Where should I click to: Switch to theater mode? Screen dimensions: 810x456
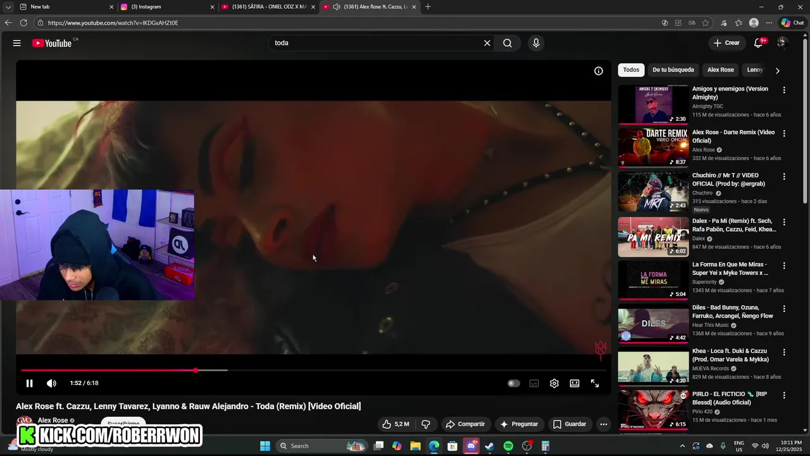(575, 383)
